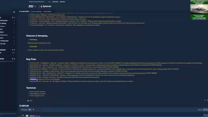The image size is (208, 117).
Task: Click the settings icon in the first sidebar section header
Action: pyautogui.click(x=13, y=18)
